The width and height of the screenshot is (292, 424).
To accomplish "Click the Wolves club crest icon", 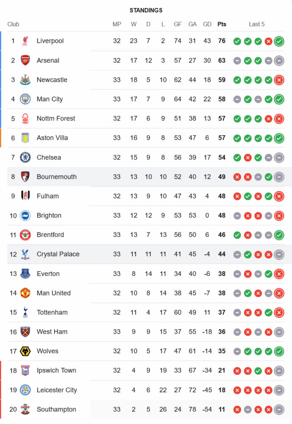I will coord(25,351).
